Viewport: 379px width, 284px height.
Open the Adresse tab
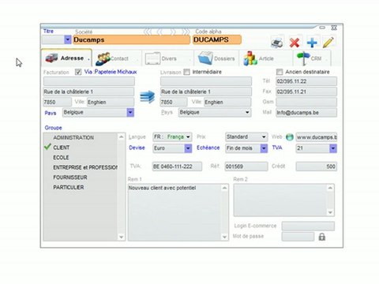coord(66,58)
